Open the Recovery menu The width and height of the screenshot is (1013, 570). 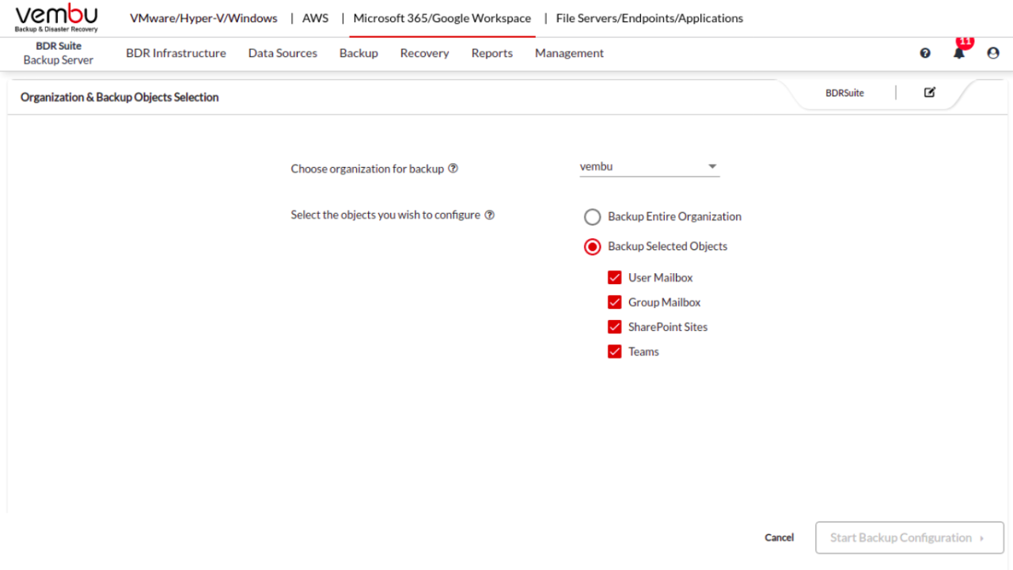click(424, 53)
